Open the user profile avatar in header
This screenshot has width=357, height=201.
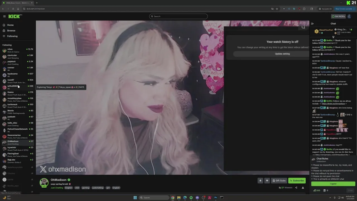point(349,16)
